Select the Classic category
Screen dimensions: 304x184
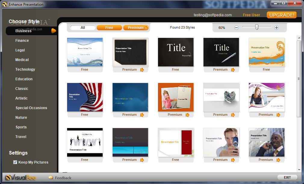click(22, 89)
